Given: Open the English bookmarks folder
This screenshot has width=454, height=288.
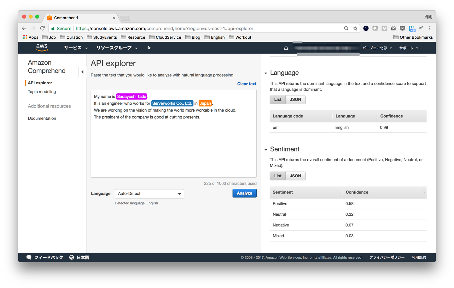Looking at the screenshot, I should [x=215, y=37].
